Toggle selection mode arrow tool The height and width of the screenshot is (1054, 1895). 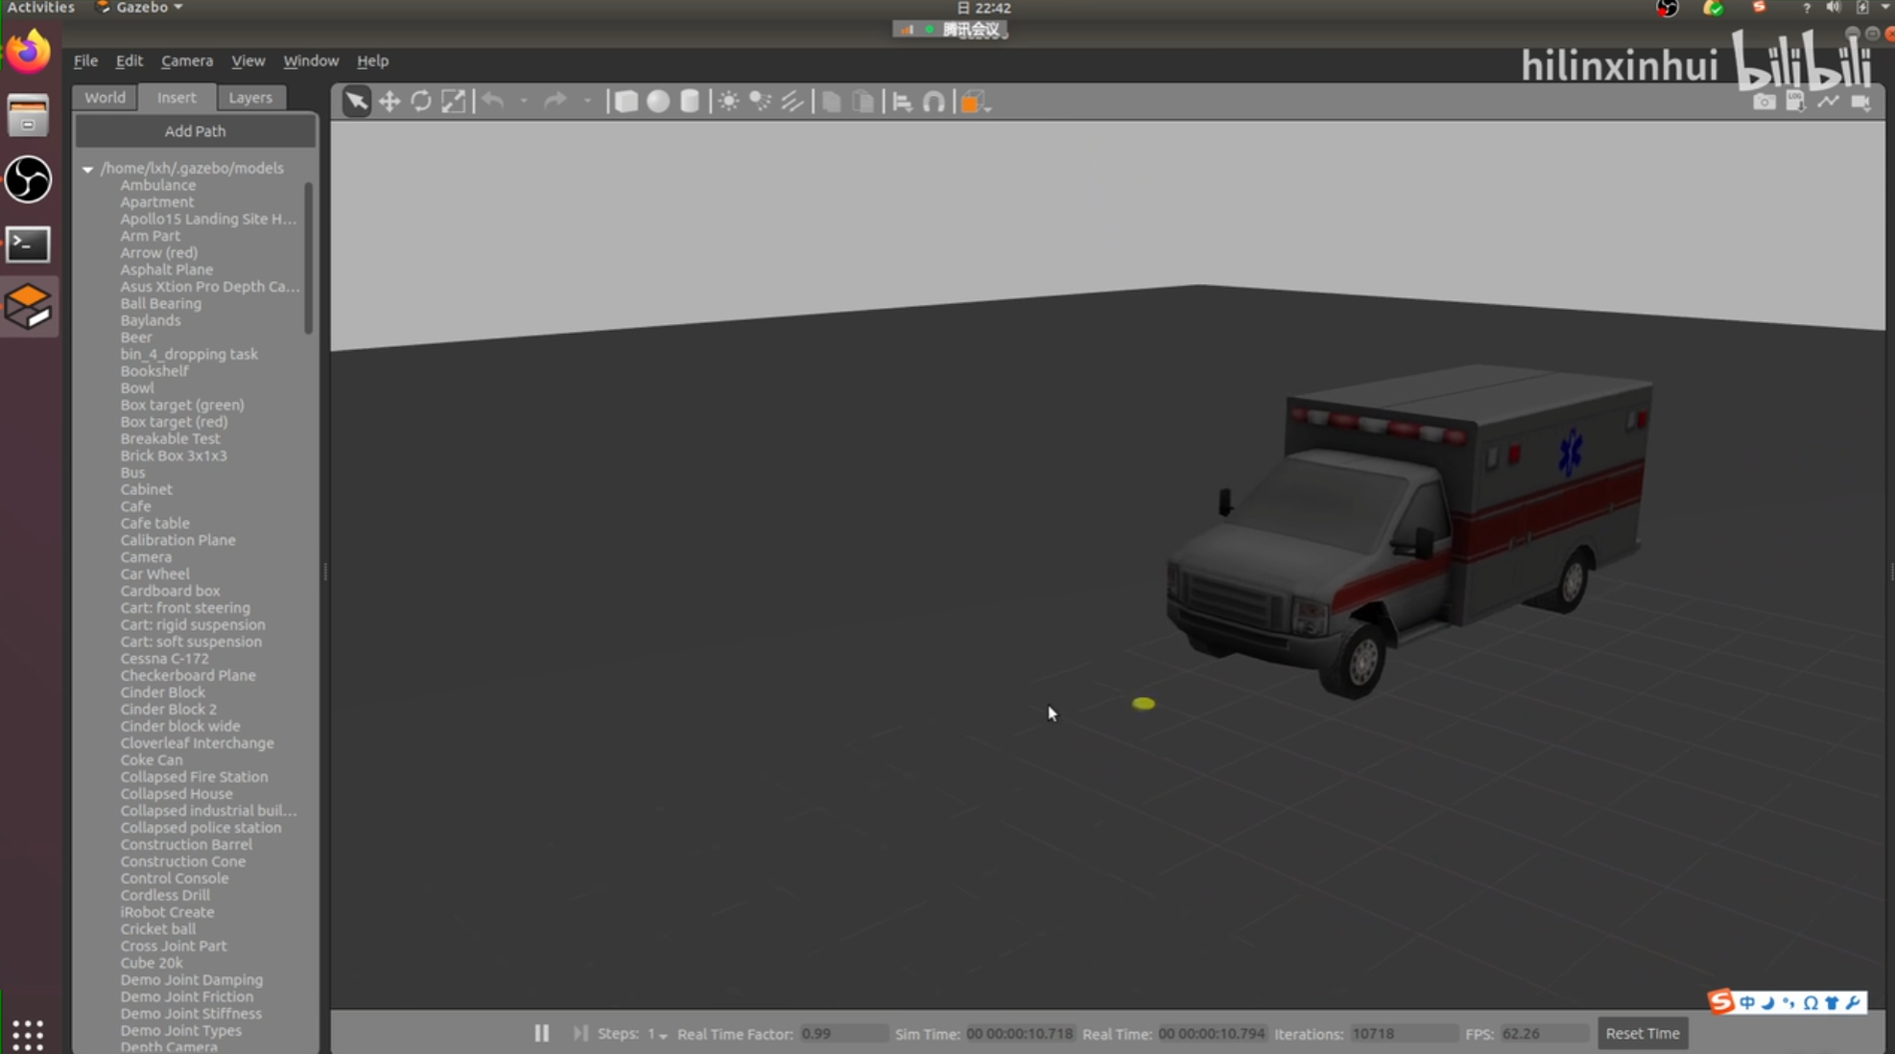(356, 102)
